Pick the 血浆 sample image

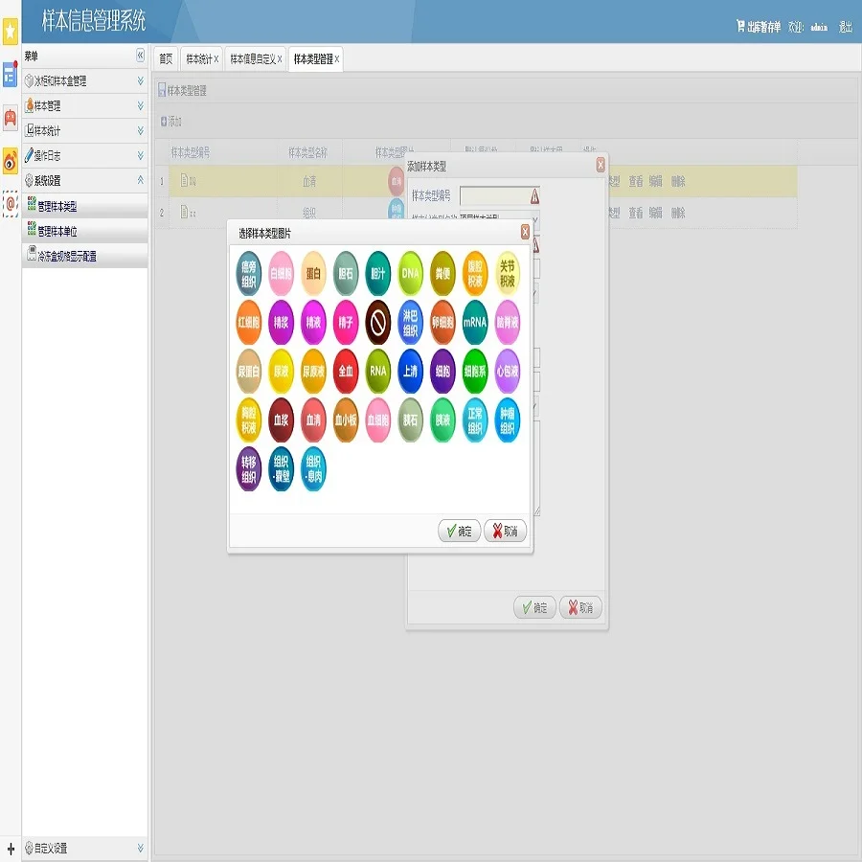pos(281,420)
